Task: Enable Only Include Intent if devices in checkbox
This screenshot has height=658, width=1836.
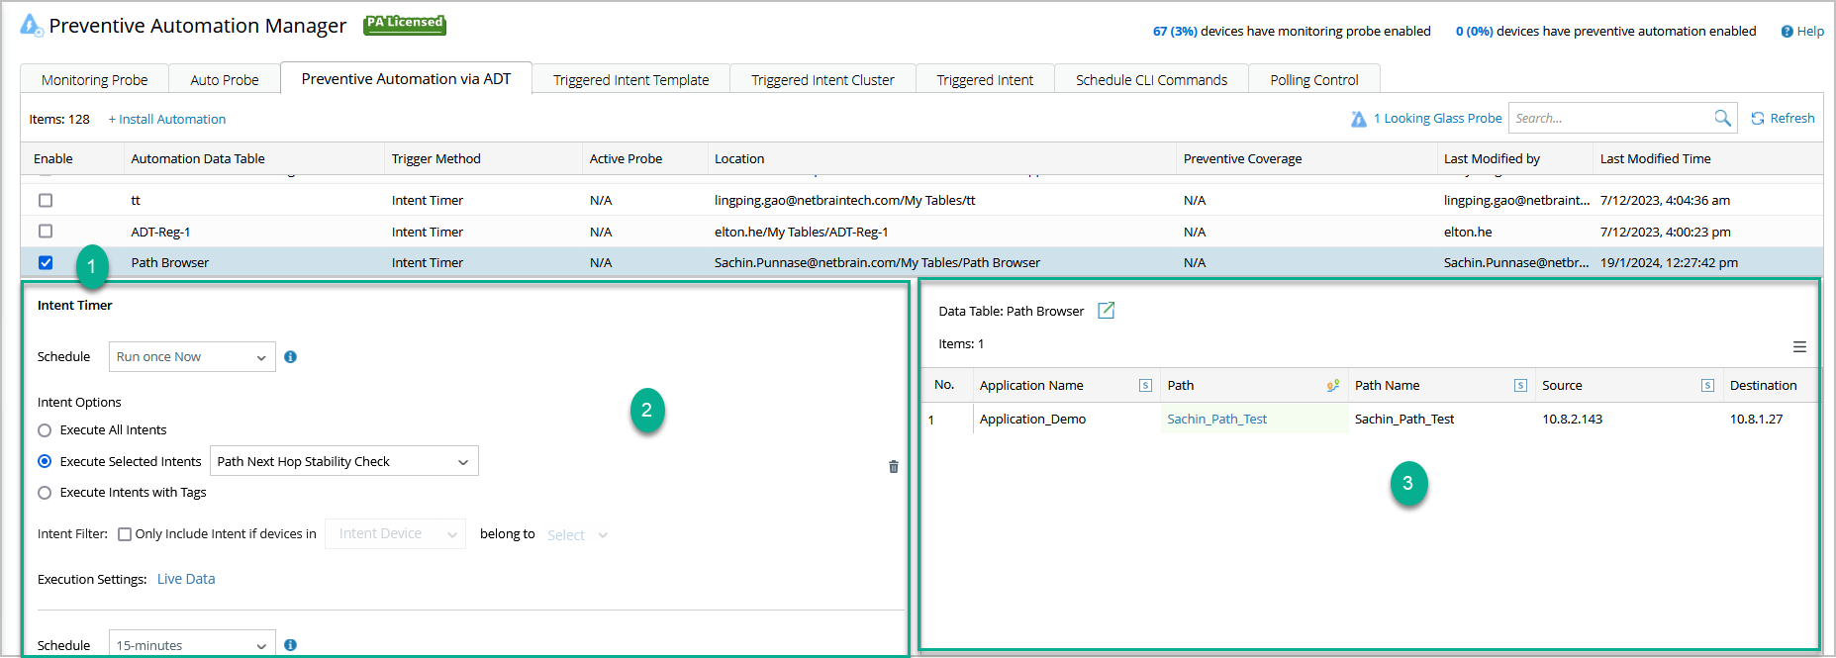Action: pyautogui.click(x=125, y=534)
